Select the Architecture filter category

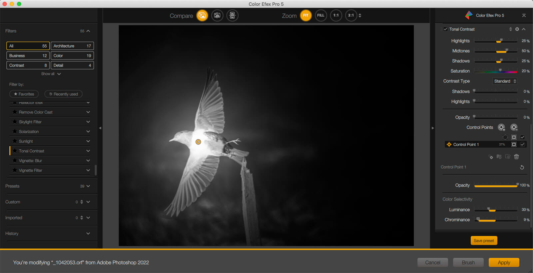pyautogui.click(x=72, y=46)
